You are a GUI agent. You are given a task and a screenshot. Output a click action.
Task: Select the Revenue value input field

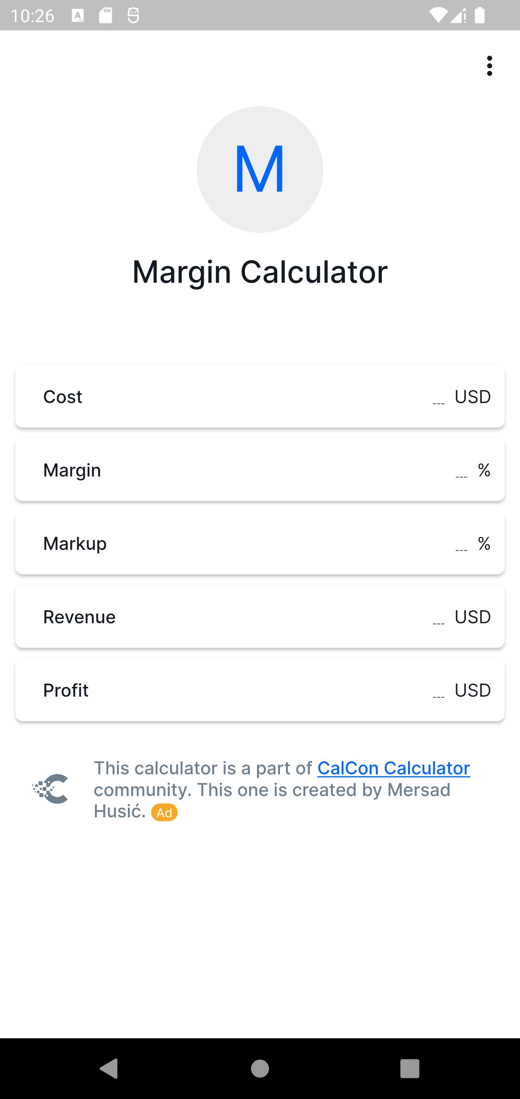click(438, 618)
